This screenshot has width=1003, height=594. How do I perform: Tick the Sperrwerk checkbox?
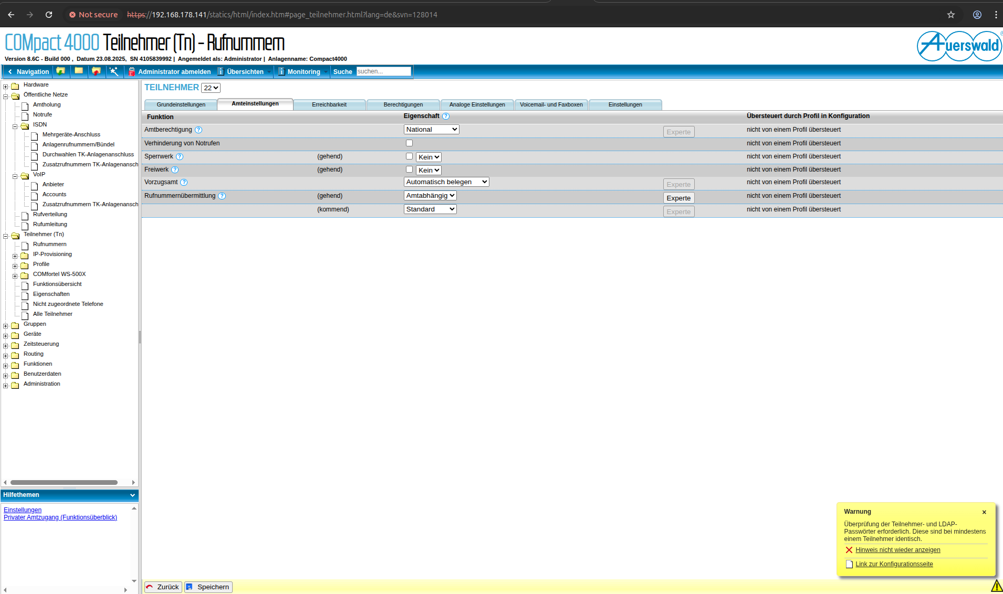(409, 156)
